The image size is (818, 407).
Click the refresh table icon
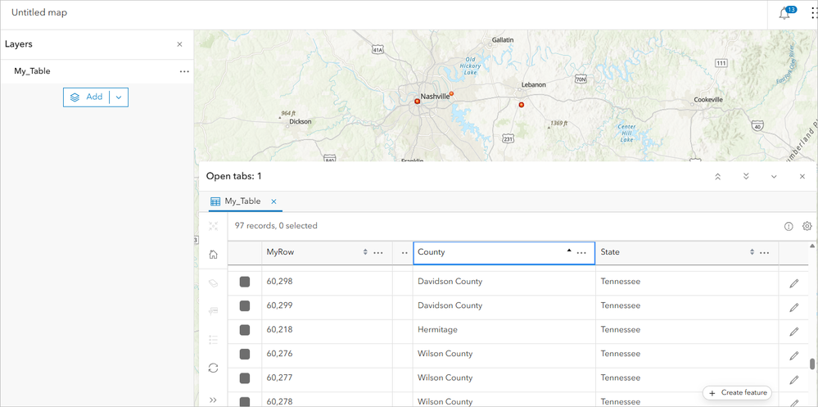pyautogui.click(x=213, y=369)
